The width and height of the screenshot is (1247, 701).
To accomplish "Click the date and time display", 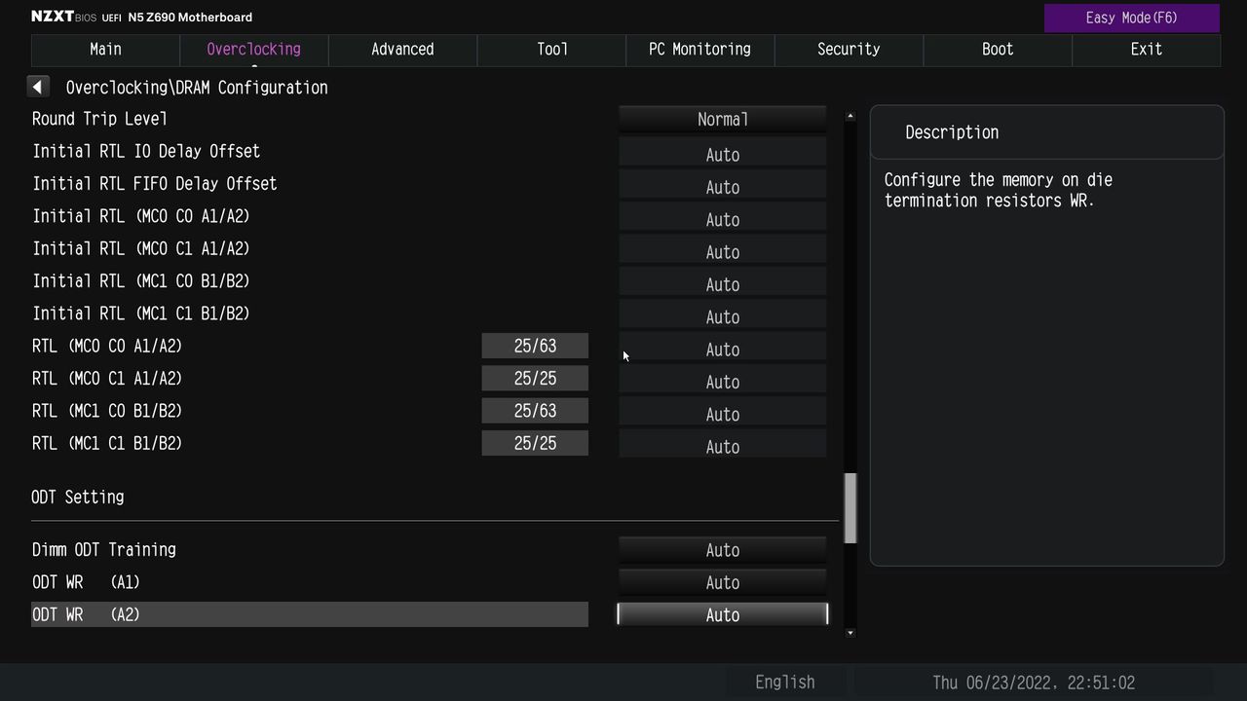I will coord(1034,683).
